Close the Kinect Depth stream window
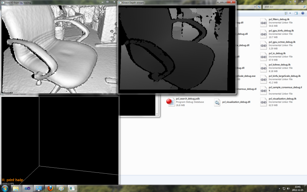Viewport: 307px width, 192px height. pyautogui.click(x=231, y=2)
